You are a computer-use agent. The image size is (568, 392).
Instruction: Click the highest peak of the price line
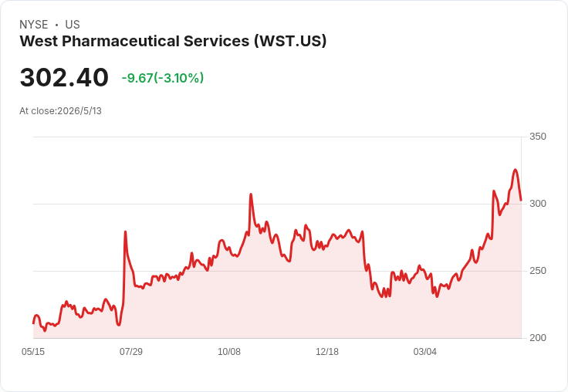(515, 170)
